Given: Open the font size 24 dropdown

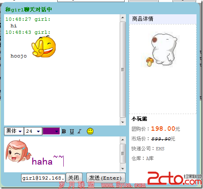Looking at the screenshot, I should 33,131.
